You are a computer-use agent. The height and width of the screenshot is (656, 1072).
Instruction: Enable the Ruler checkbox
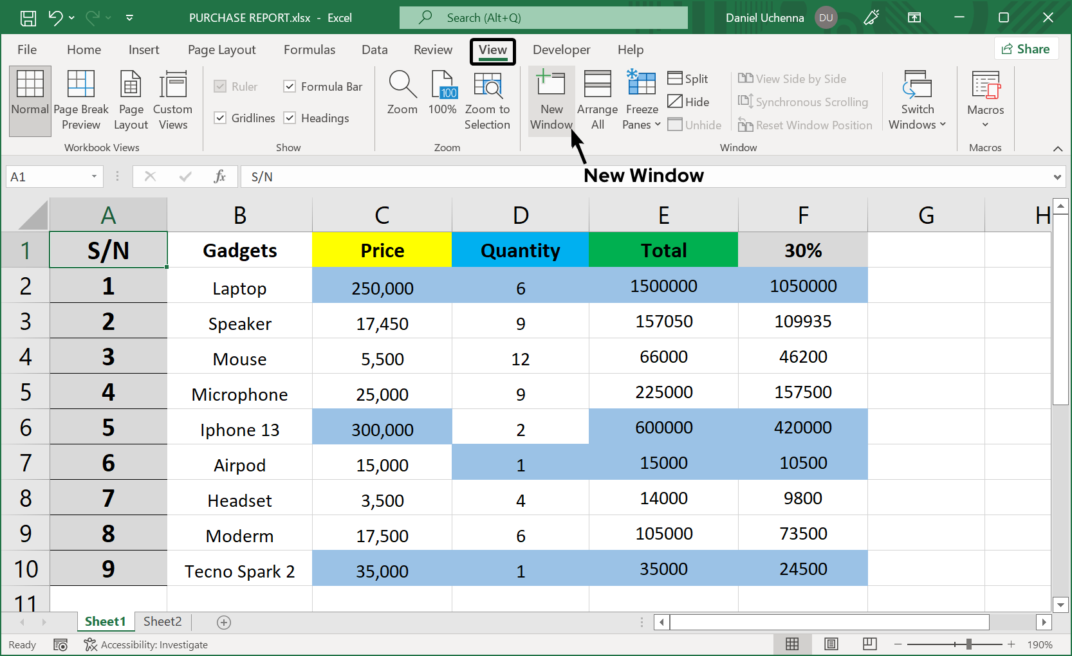tap(221, 86)
